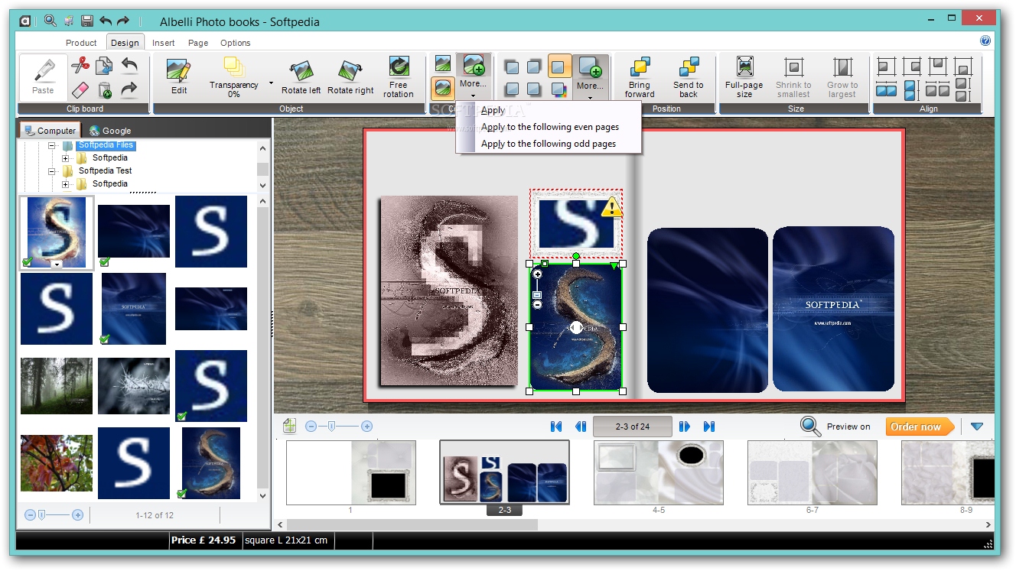
Task: Click the title bar shopping cart icon
Action: 69,21
